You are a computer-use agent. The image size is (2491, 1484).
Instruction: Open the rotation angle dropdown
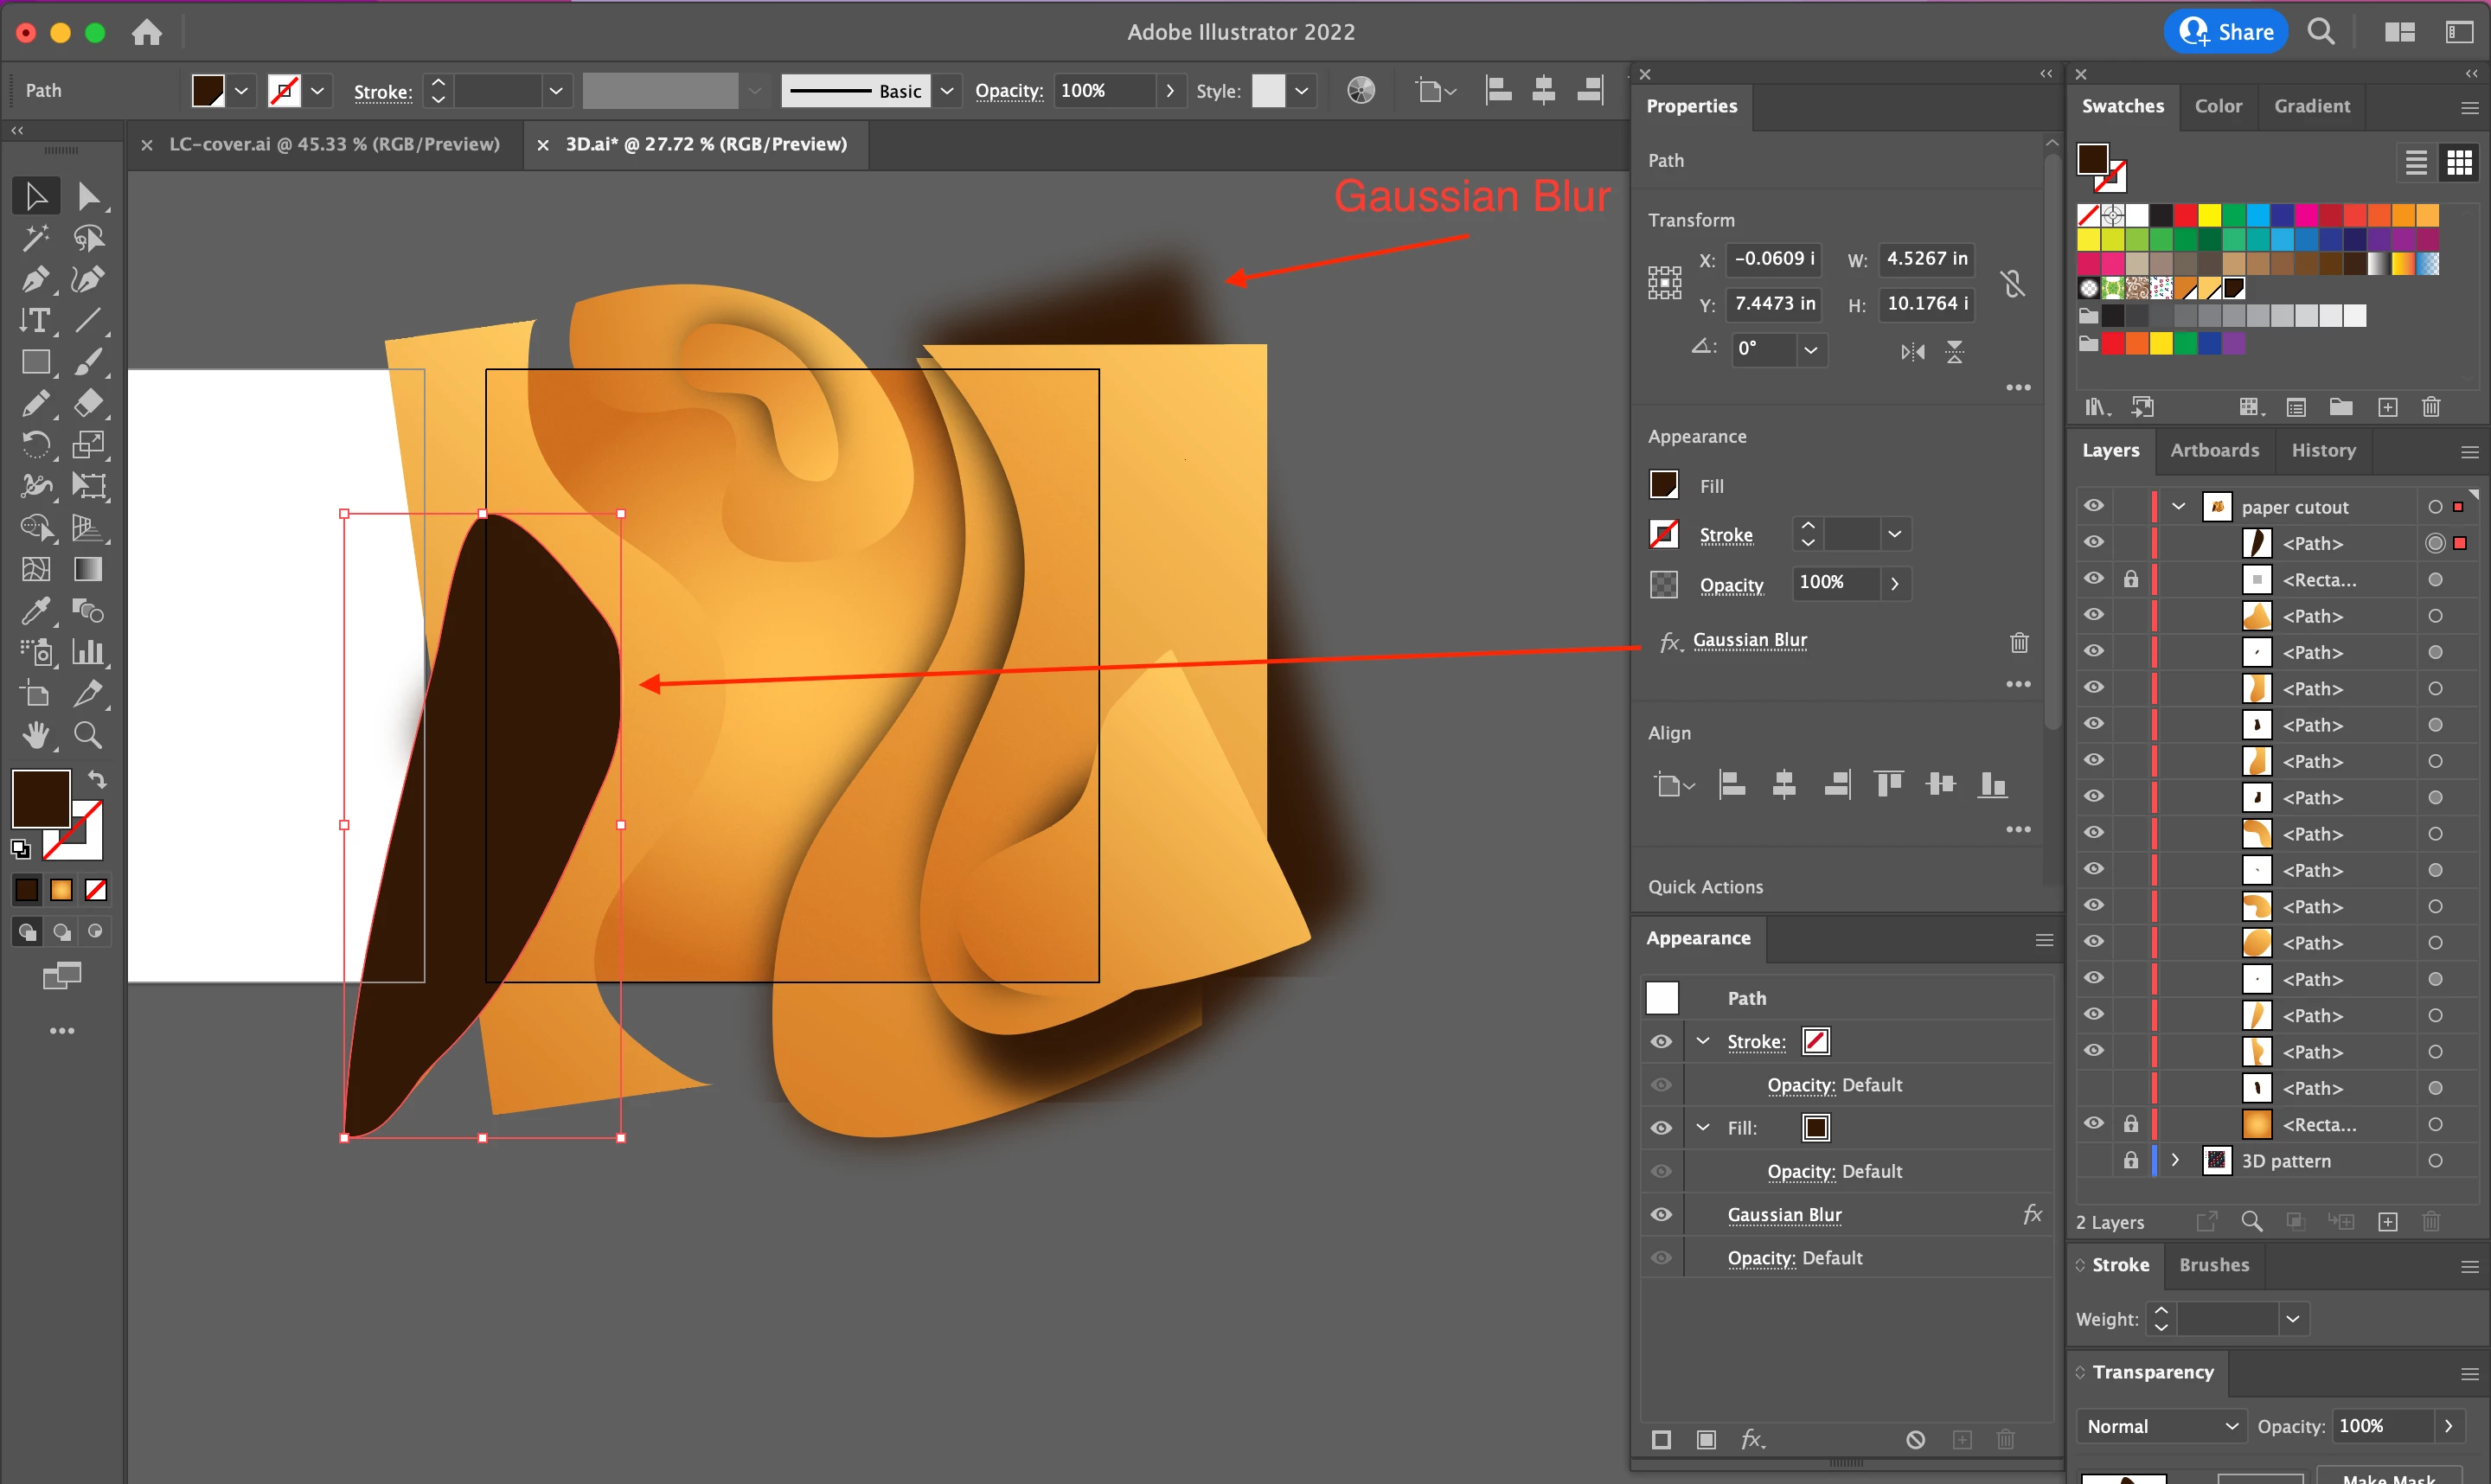[x=1810, y=349]
